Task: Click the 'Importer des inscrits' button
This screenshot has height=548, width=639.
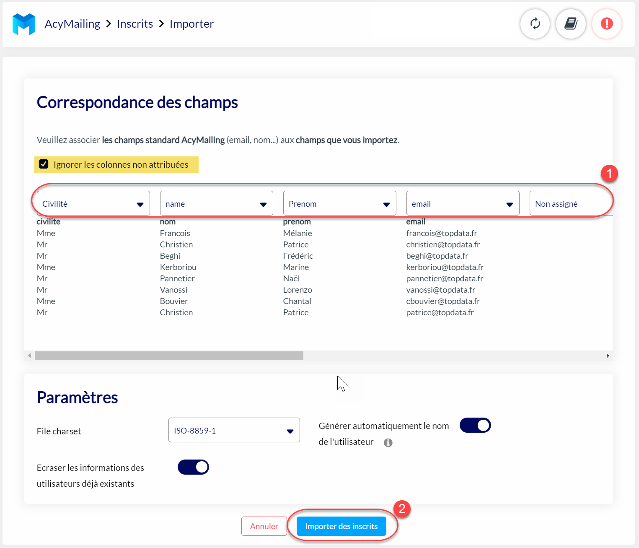Action: [x=341, y=526]
